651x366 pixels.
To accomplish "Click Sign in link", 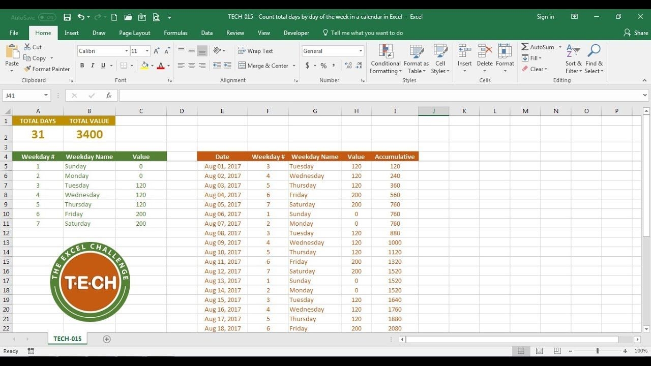I will click(545, 17).
